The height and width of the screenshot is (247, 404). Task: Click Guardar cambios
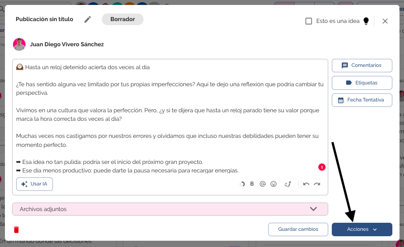pyautogui.click(x=298, y=229)
